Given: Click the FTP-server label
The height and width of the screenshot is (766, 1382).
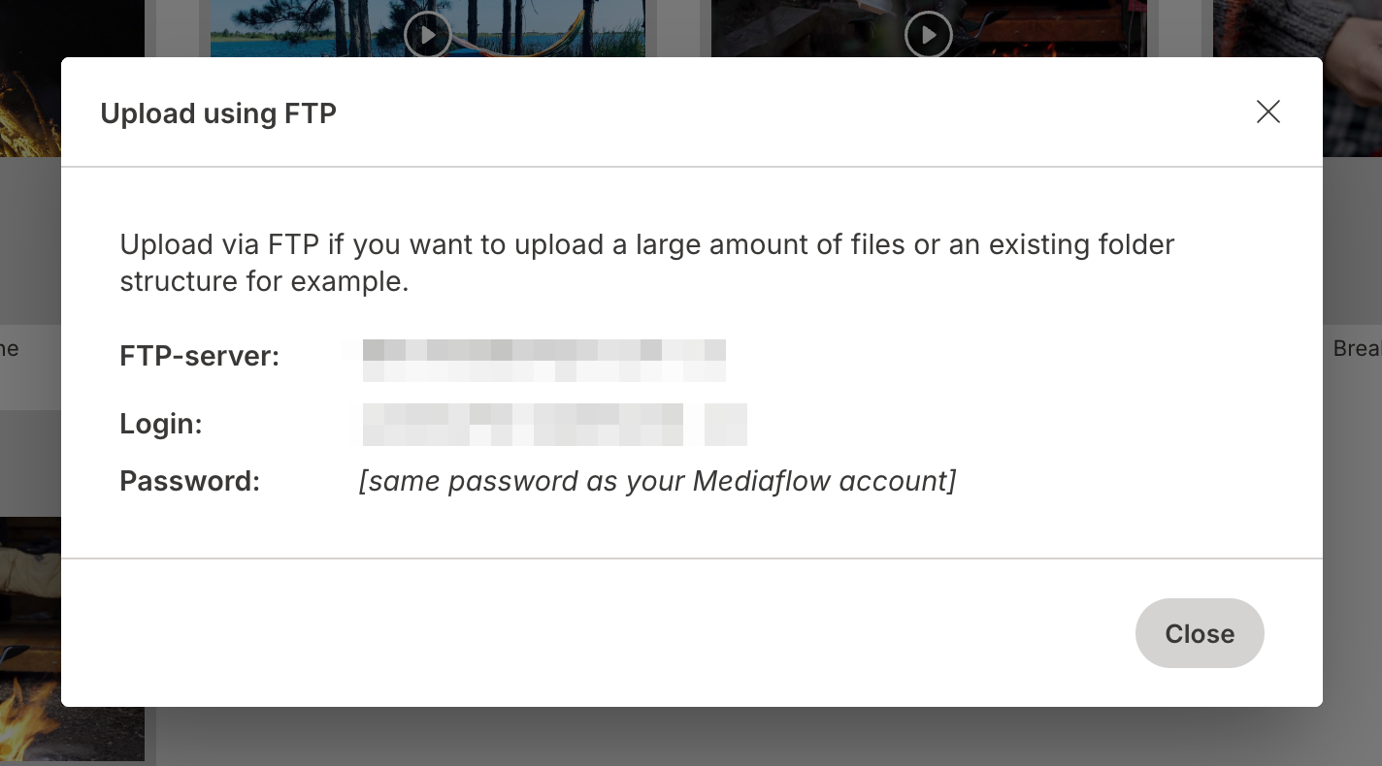Looking at the screenshot, I should (x=199, y=357).
